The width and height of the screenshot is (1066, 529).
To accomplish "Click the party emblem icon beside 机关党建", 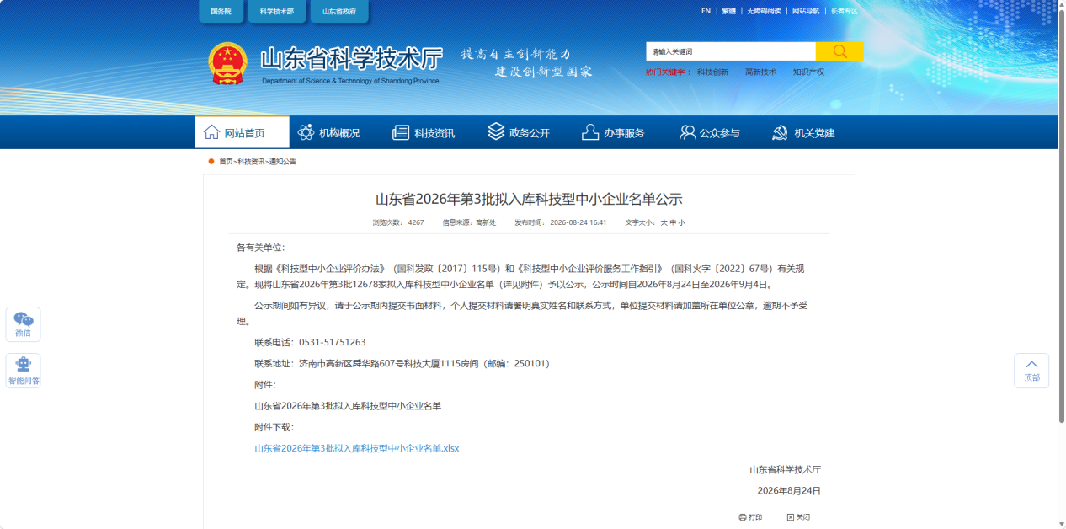I will coord(780,133).
